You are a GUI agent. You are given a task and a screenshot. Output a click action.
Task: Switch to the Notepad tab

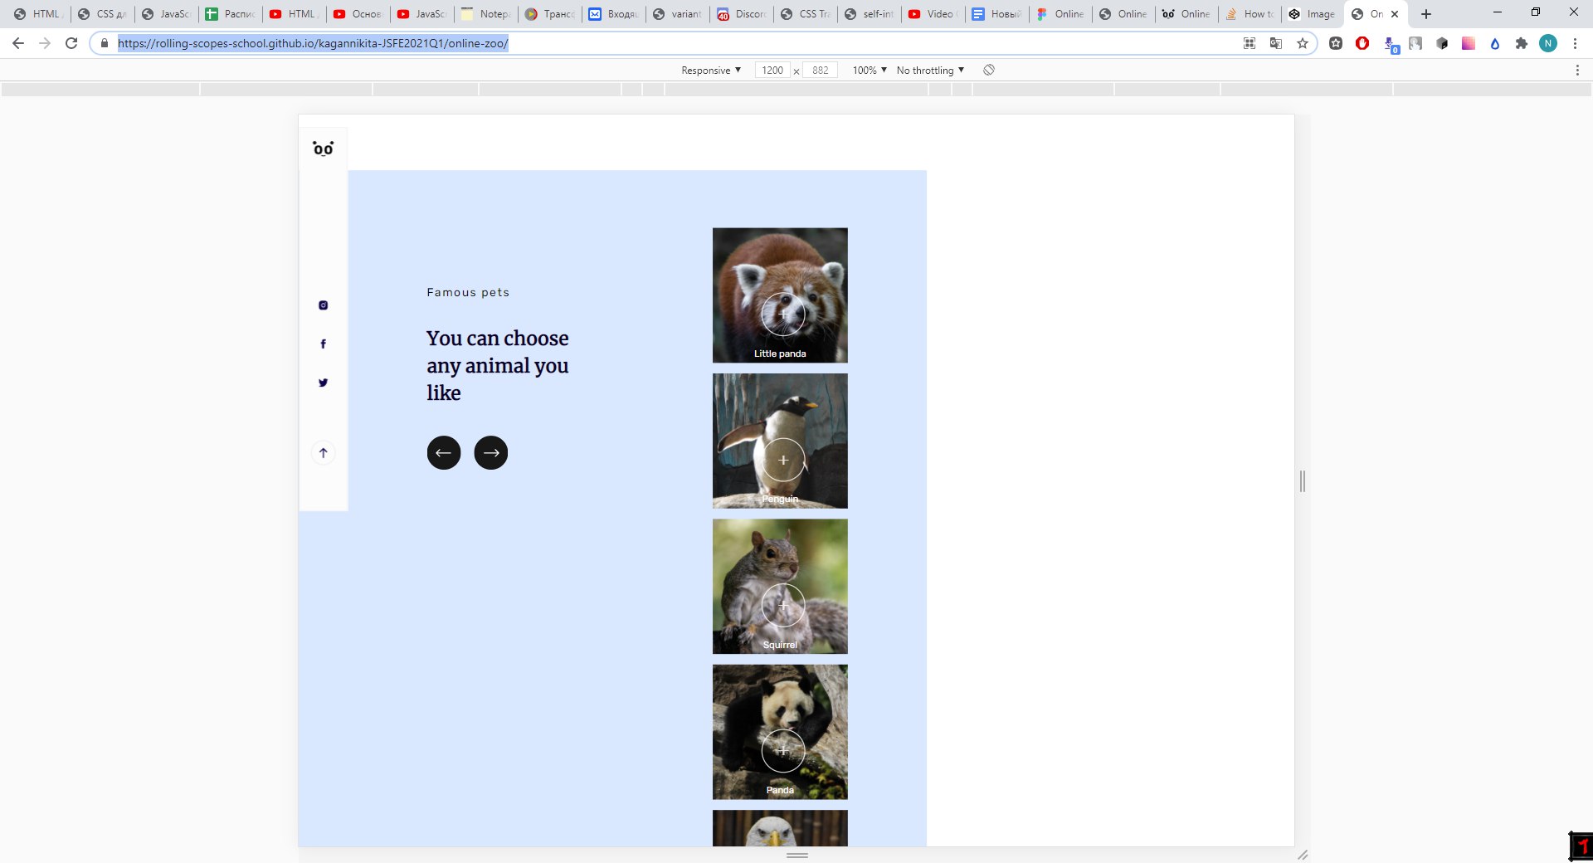pyautogui.click(x=487, y=14)
